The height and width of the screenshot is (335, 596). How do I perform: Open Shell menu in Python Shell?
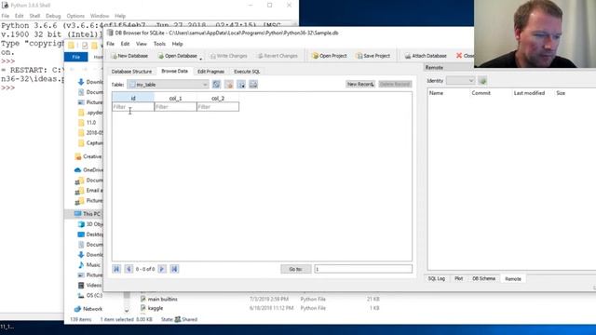point(34,16)
